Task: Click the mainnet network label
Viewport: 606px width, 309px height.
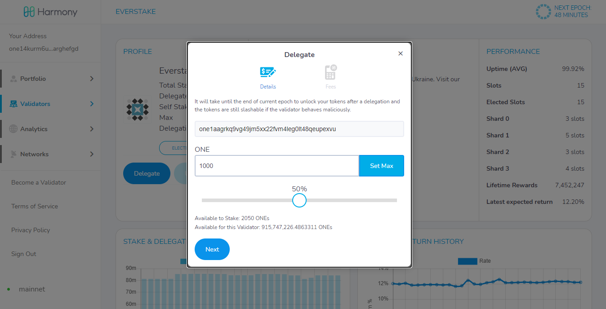Action: click(32, 289)
